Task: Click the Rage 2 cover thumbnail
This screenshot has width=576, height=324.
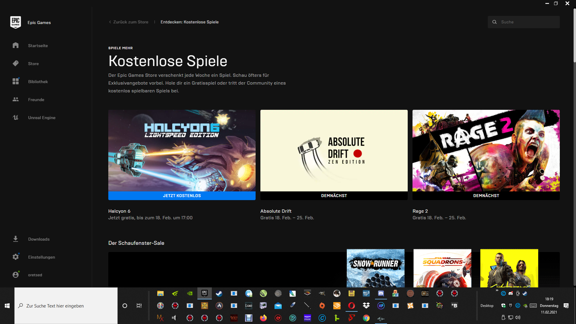Action: click(486, 151)
